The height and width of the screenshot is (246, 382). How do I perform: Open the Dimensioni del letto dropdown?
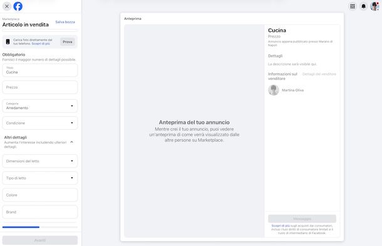pos(40,161)
